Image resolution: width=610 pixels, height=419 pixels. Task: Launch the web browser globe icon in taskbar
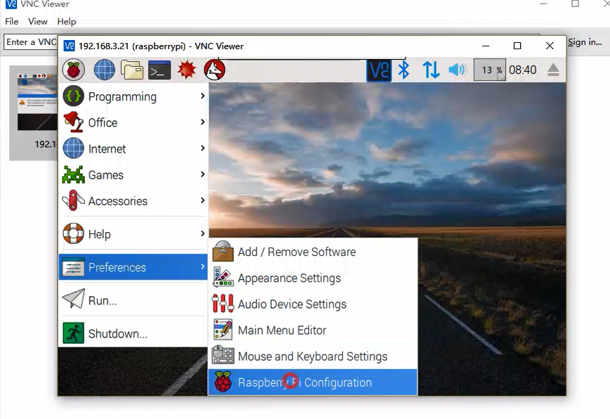(104, 70)
